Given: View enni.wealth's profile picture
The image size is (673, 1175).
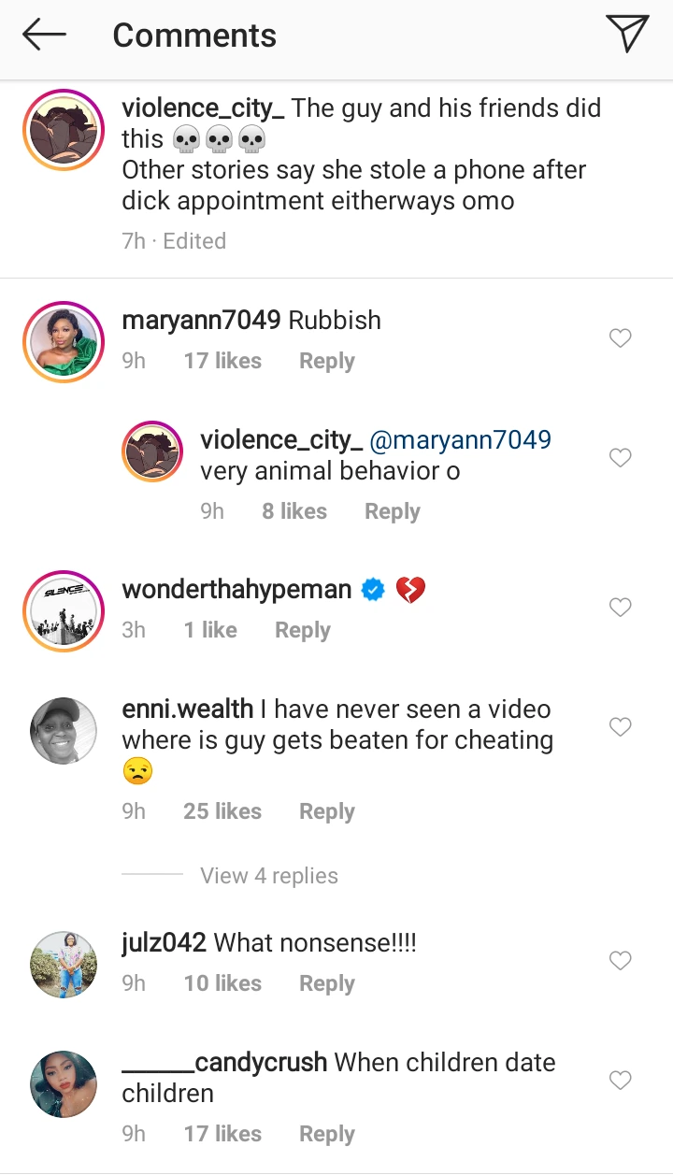Looking at the screenshot, I should pyautogui.click(x=64, y=731).
